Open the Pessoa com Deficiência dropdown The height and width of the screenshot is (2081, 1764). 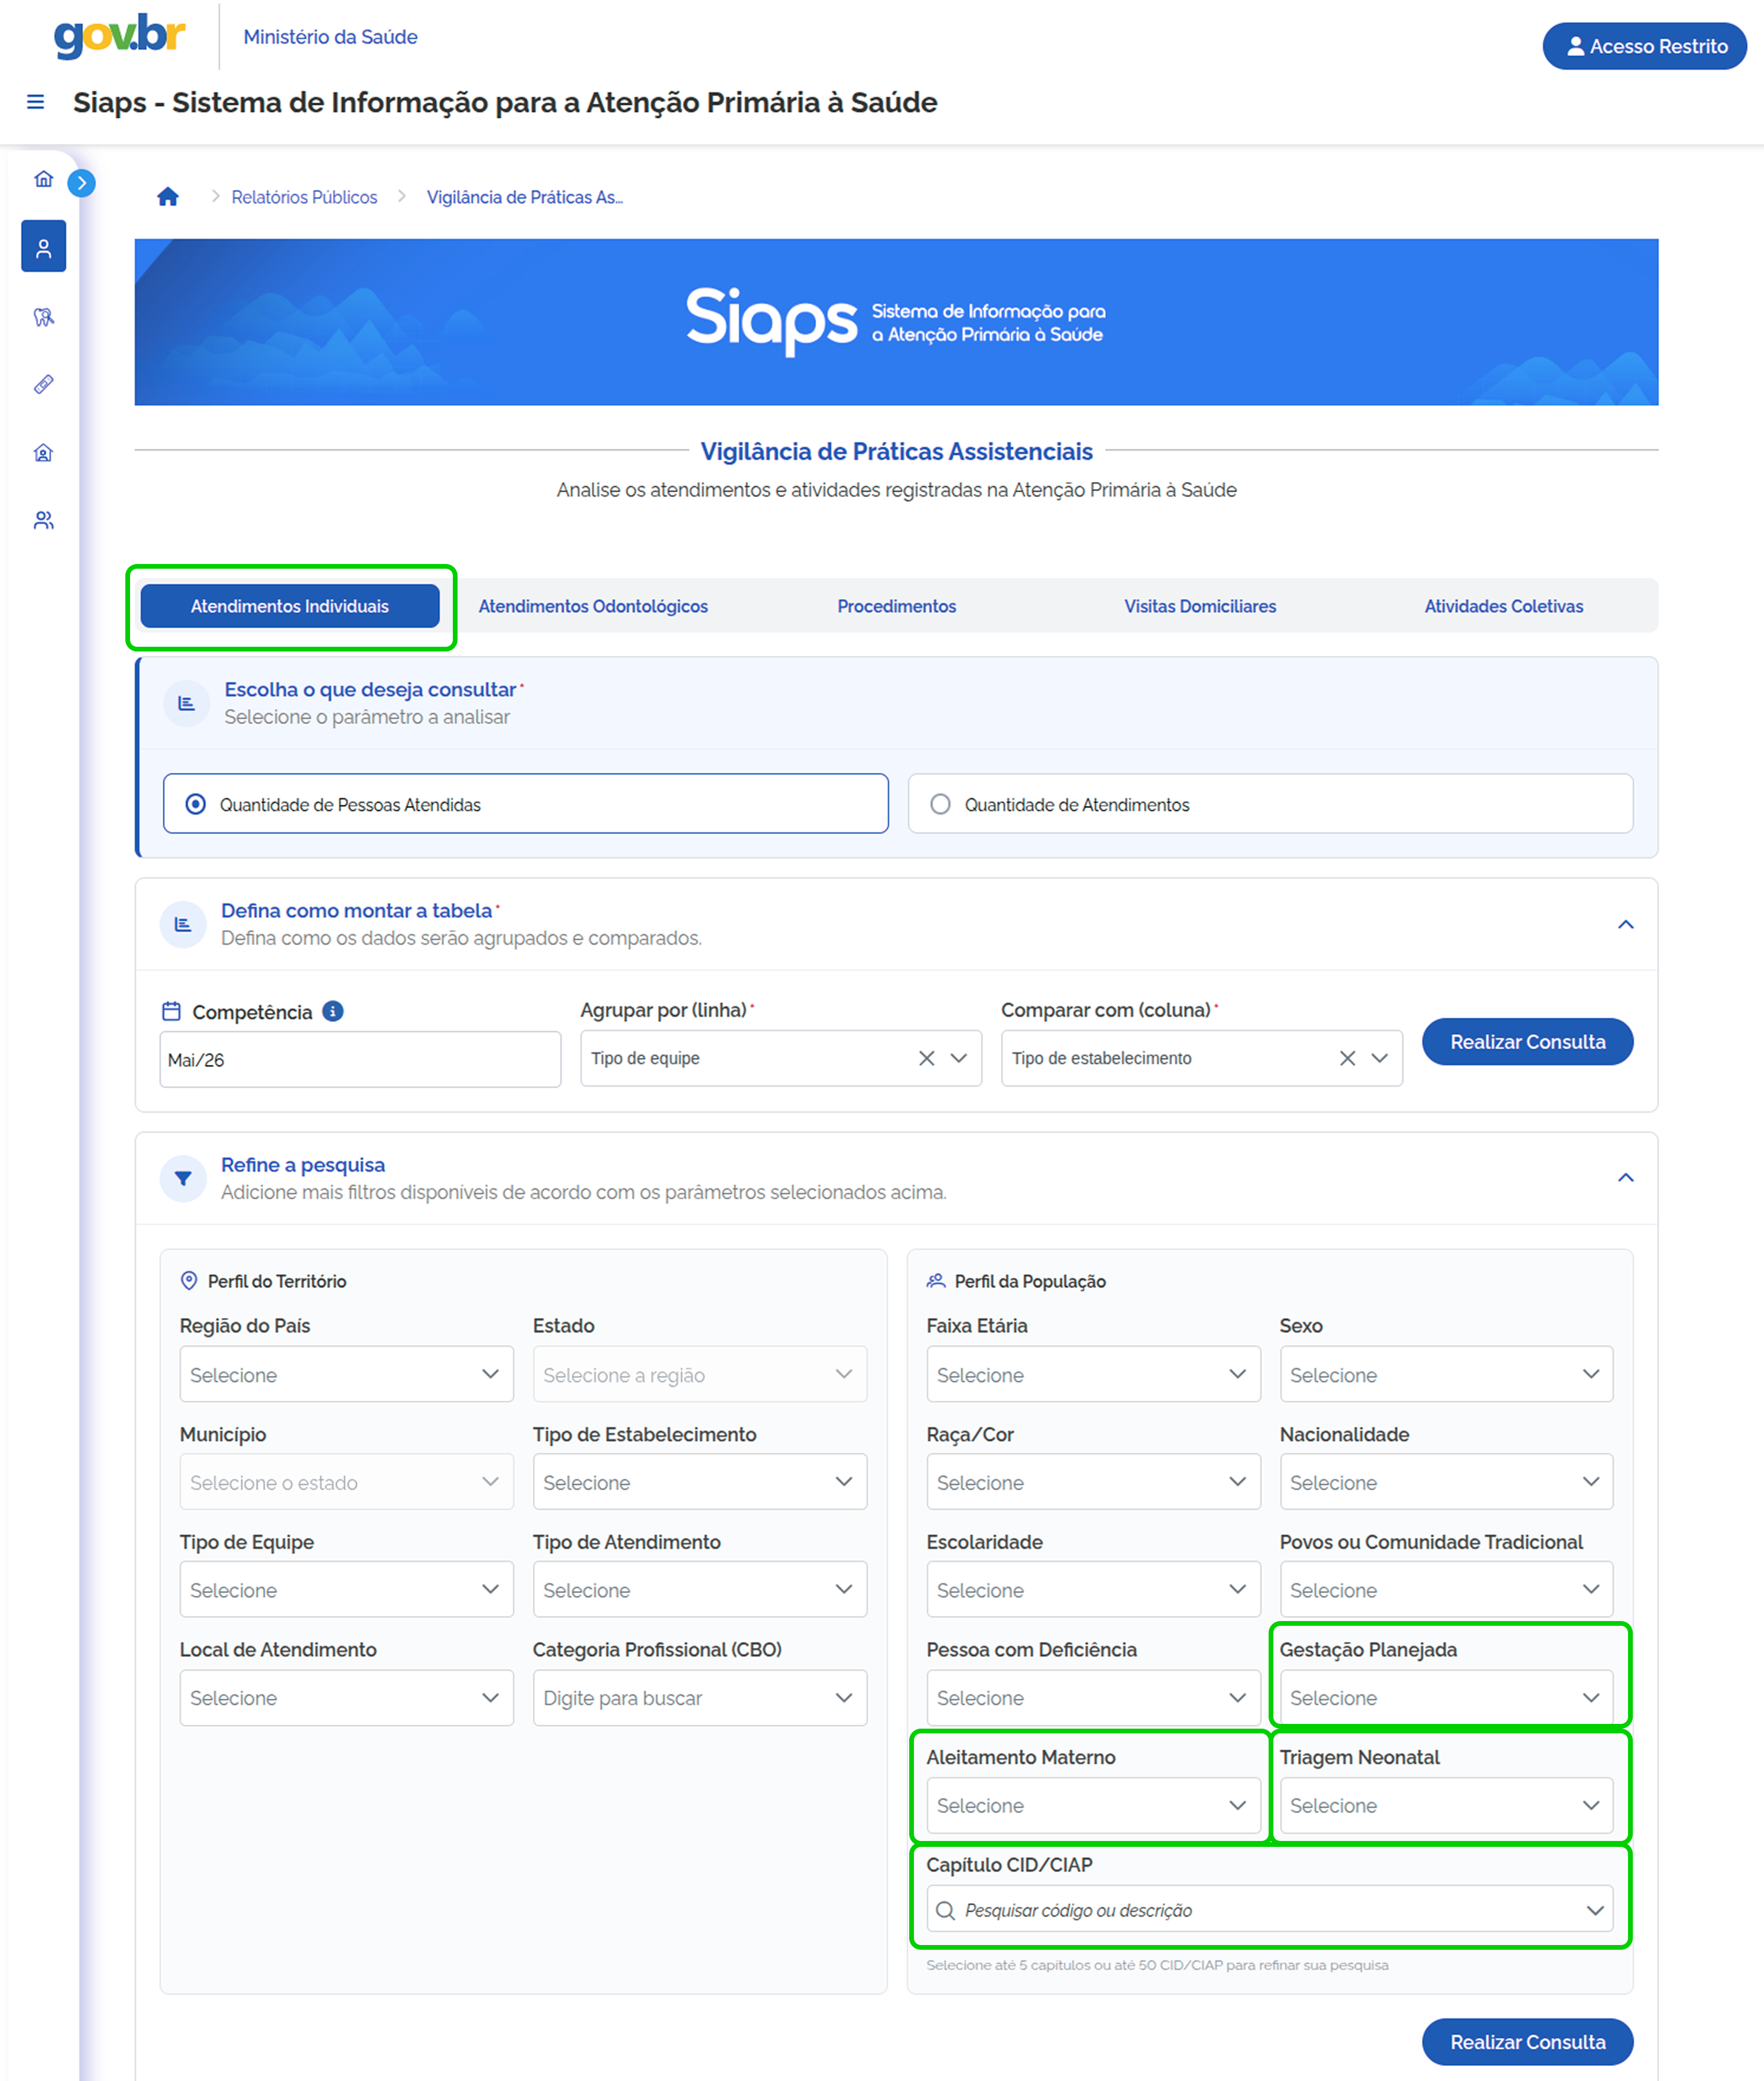pos(1093,1697)
